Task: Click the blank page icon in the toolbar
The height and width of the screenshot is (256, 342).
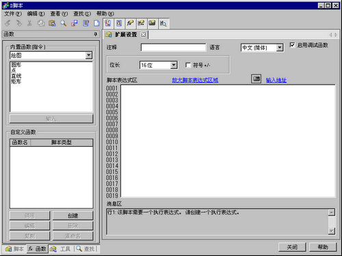Action: [96, 23]
